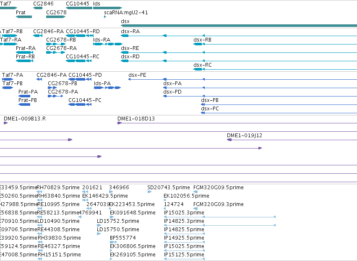Click transcript dsx-RD label

point(130,57)
